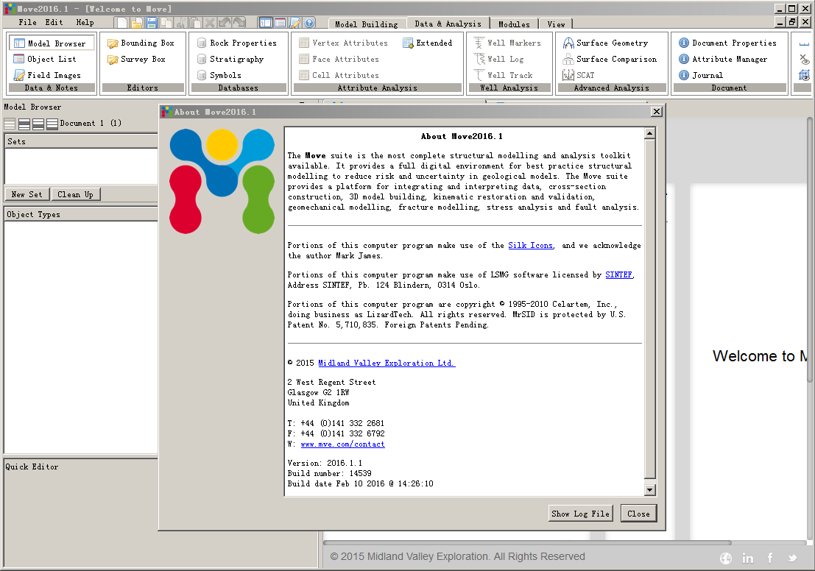Click the Version: 2016.1.1 text
The width and height of the screenshot is (815, 571).
(325, 463)
